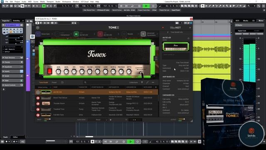Select the Mute X tool

(224, 6)
